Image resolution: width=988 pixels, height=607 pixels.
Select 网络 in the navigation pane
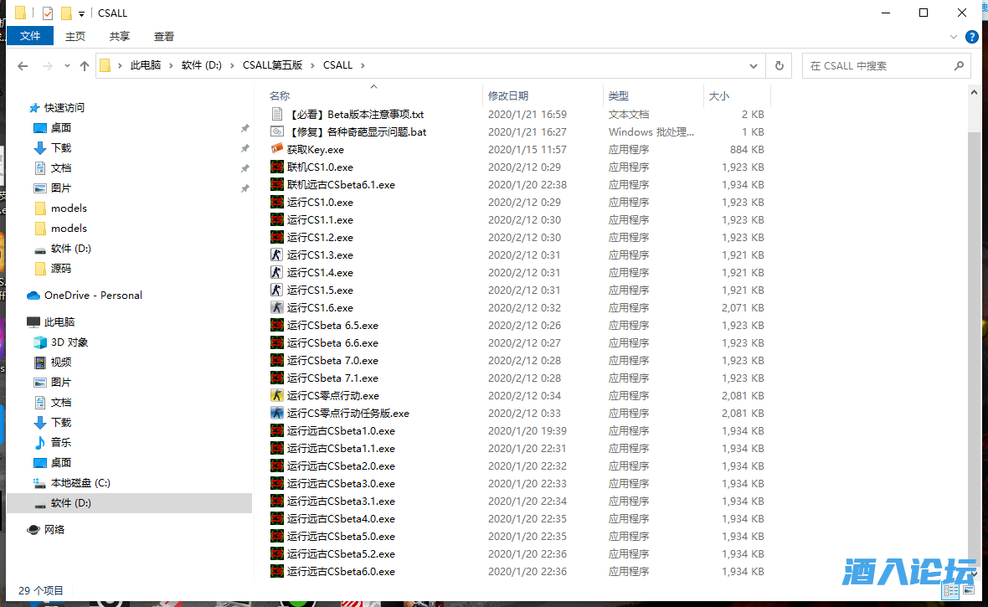[x=54, y=530]
